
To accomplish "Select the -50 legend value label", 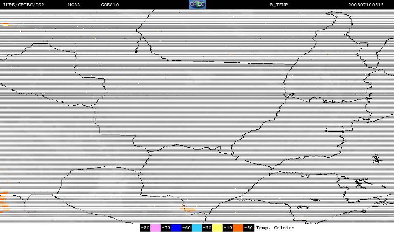I will pyautogui.click(x=207, y=228).
